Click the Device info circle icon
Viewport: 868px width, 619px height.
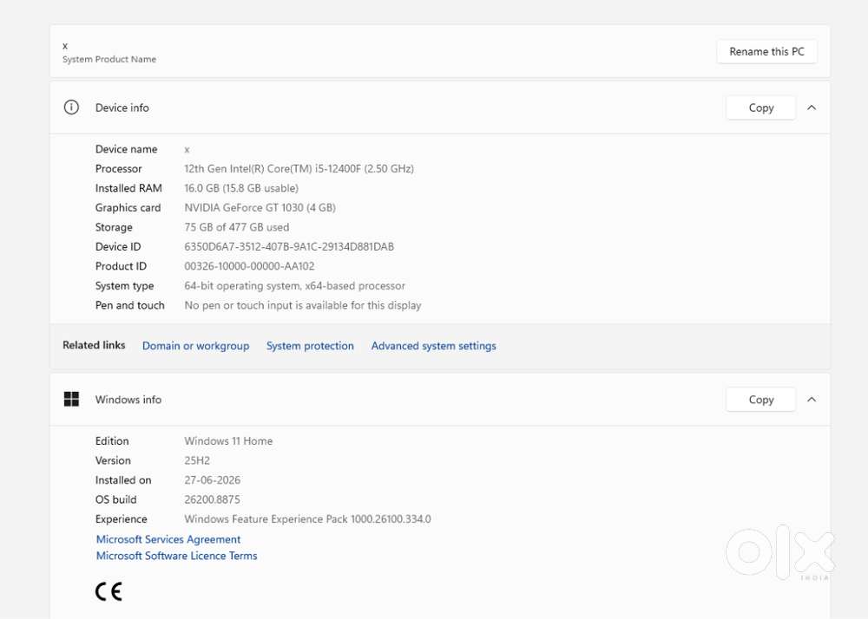(x=71, y=108)
